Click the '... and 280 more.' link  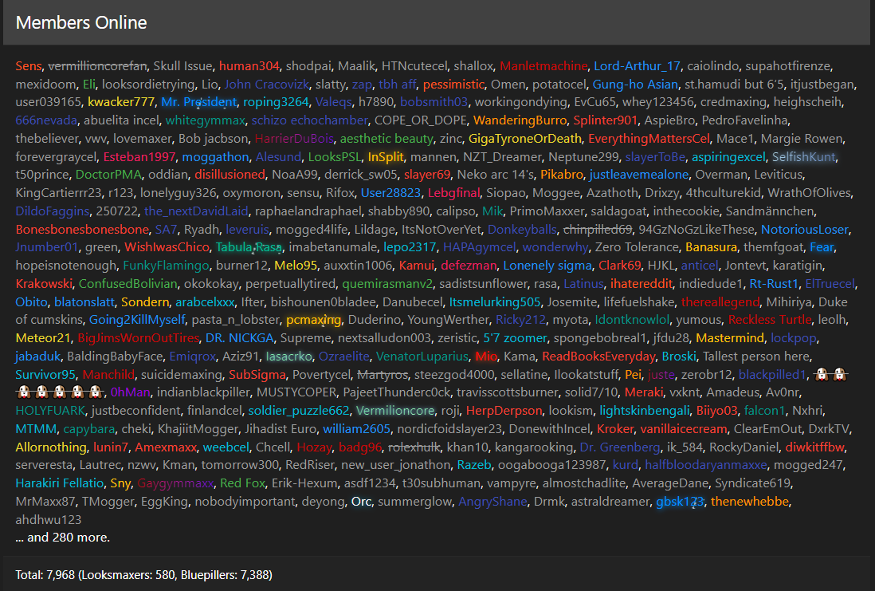[x=62, y=538]
